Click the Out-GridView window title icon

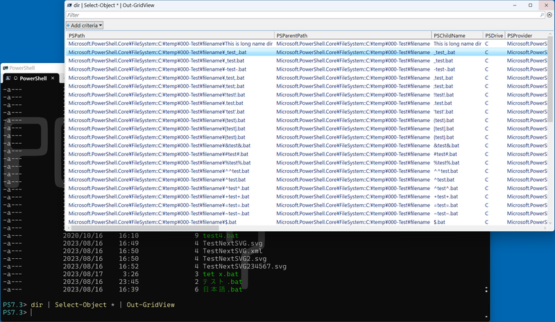[x=70, y=4]
